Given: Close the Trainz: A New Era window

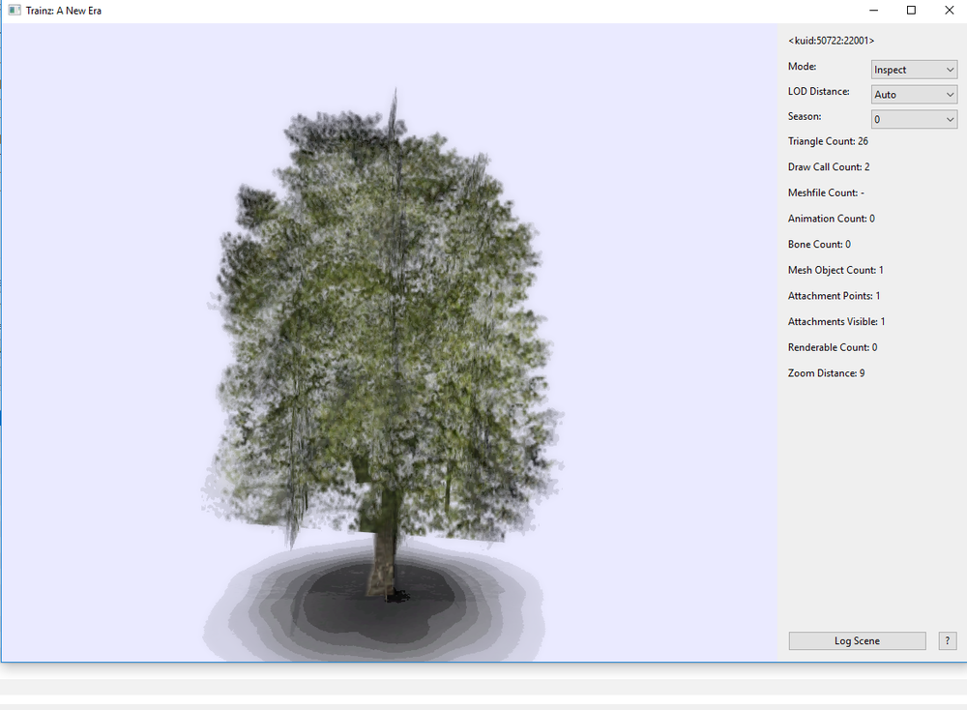Looking at the screenshot, I should pyautogui.click(x=950, y=11).
